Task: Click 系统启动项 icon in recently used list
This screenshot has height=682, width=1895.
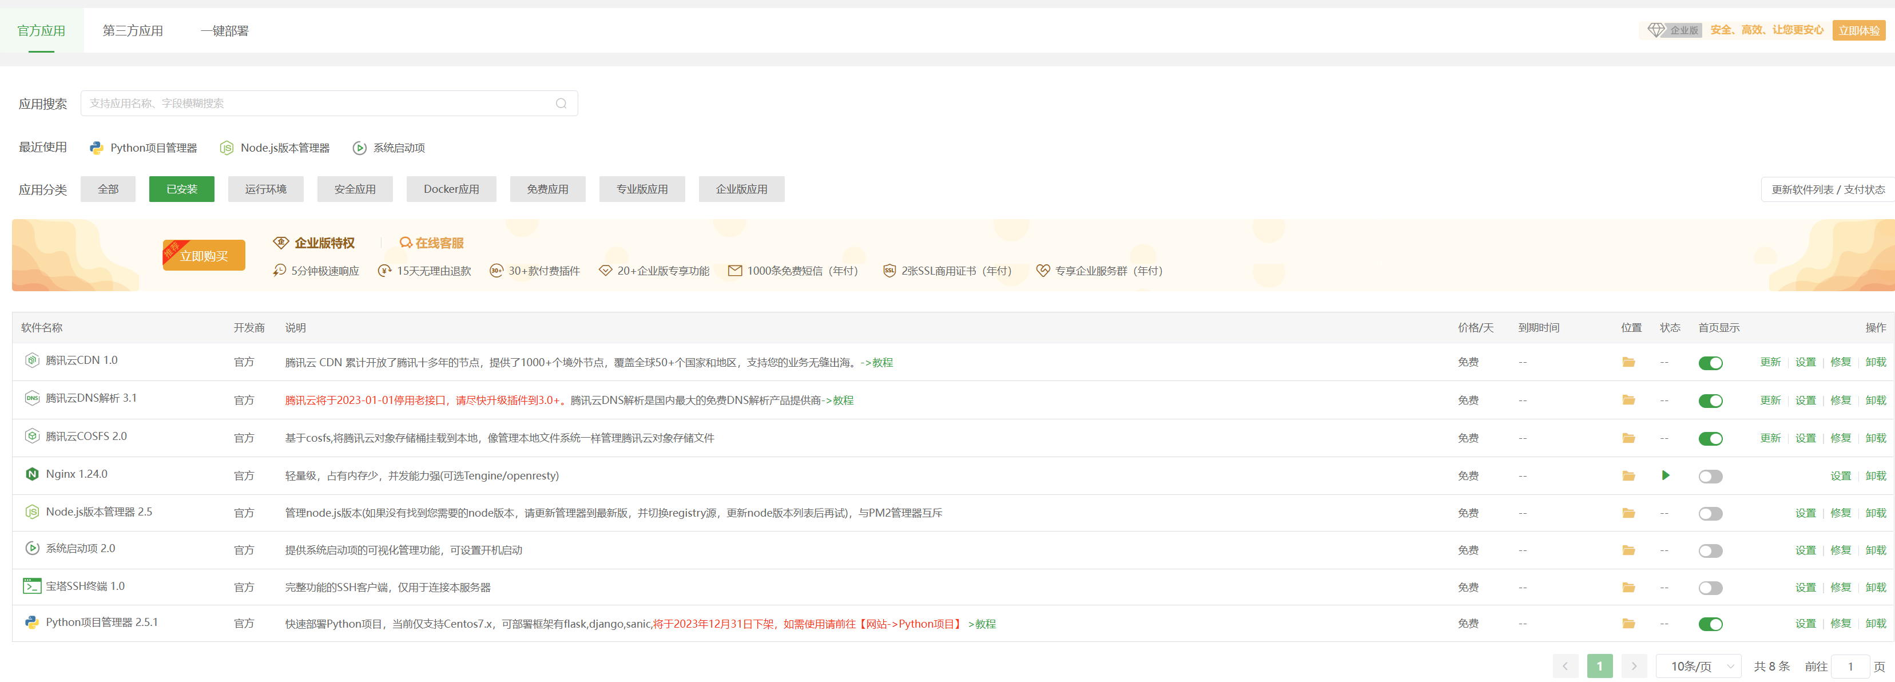Action: click(x=359, y=148)
